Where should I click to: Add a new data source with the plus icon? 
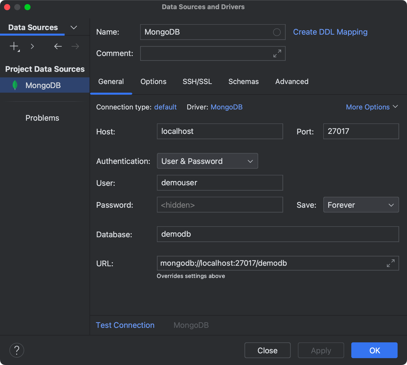pos(13,46)
